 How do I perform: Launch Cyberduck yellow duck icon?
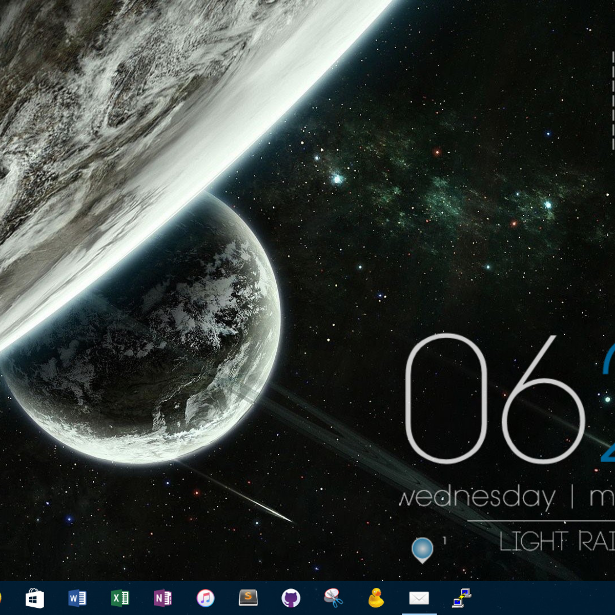click(376, 598)
